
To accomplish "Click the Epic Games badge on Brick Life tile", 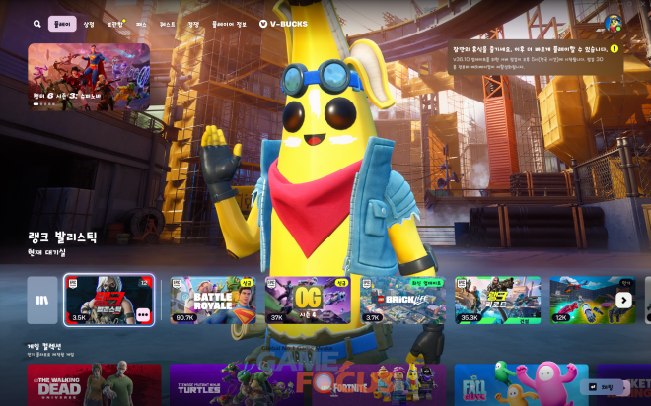I will click(x=367, y=284).
